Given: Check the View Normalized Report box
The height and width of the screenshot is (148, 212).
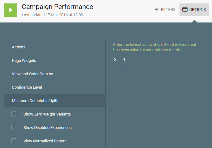Looking at the screenshot, I should click(x=14, y=141).
